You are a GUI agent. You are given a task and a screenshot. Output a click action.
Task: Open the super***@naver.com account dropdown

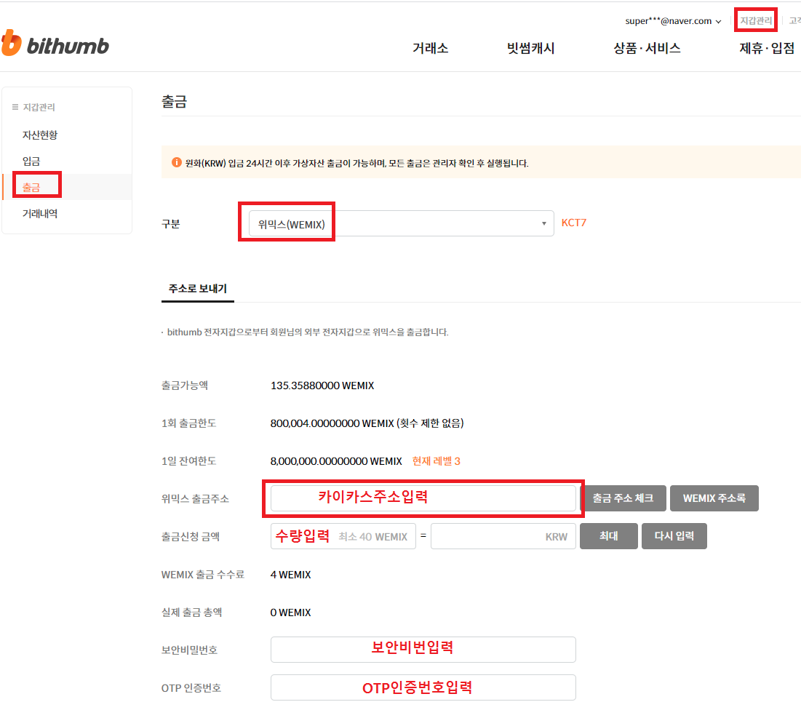[x=673, y=21]
